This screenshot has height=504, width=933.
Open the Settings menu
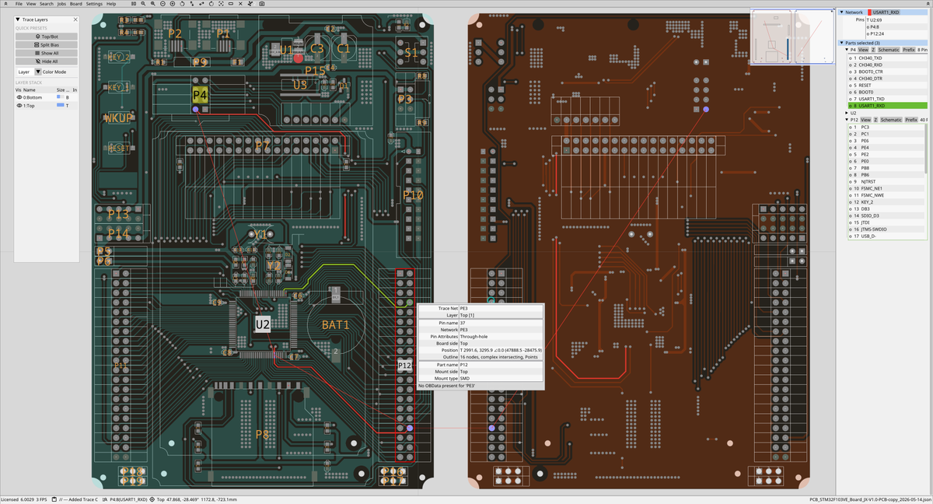point(94,4)
